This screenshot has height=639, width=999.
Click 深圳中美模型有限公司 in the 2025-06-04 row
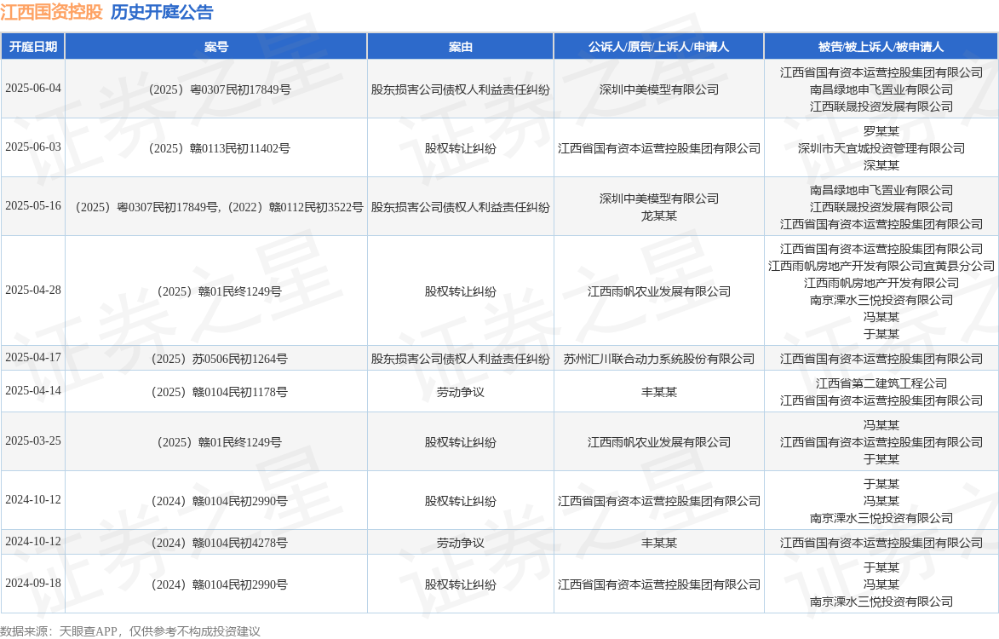pyautogui.click(x=659, y=89)
